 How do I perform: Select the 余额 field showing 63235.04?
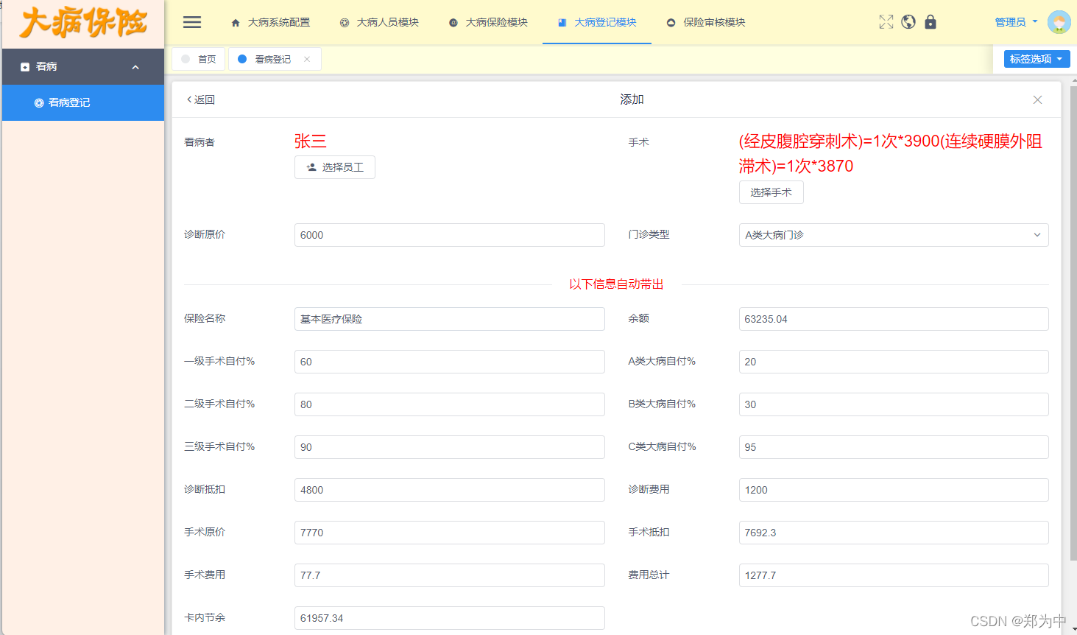(893, 319)
